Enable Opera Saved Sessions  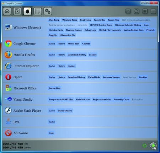coord(129,77)
